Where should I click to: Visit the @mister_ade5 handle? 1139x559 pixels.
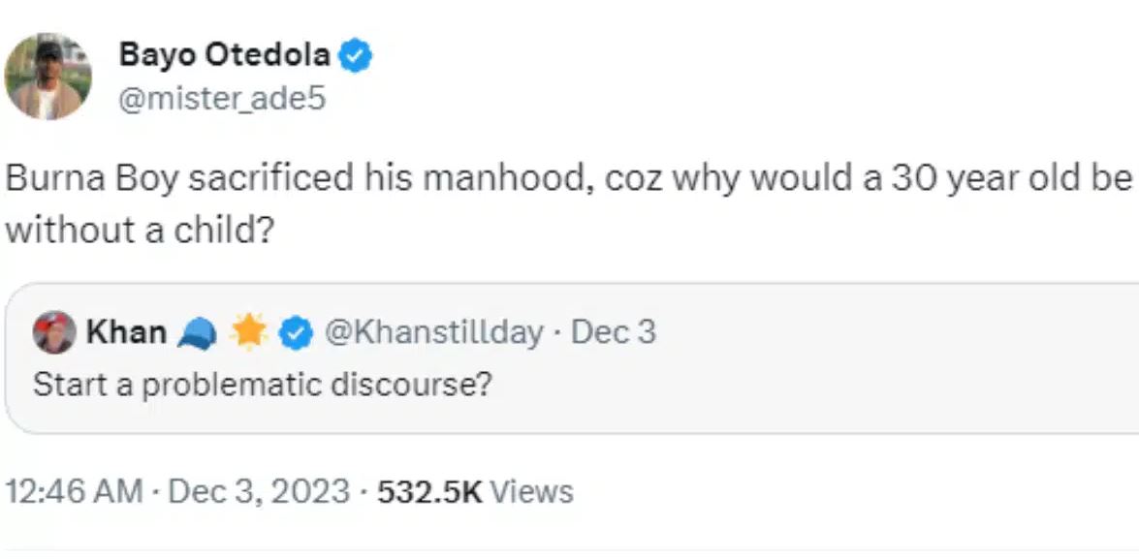(222, 99)
